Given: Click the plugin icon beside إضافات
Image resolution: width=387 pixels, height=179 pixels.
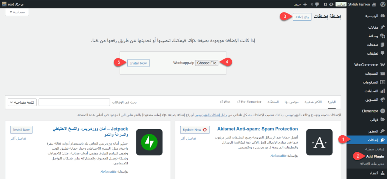Looking at the screenshot, I should coord(382,140).
